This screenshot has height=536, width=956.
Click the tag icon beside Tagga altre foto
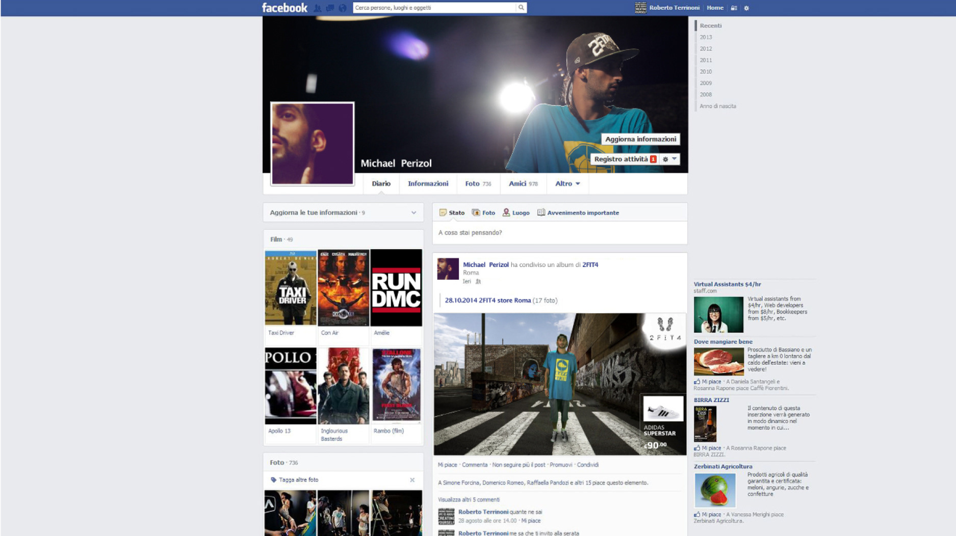pos(273,480)
